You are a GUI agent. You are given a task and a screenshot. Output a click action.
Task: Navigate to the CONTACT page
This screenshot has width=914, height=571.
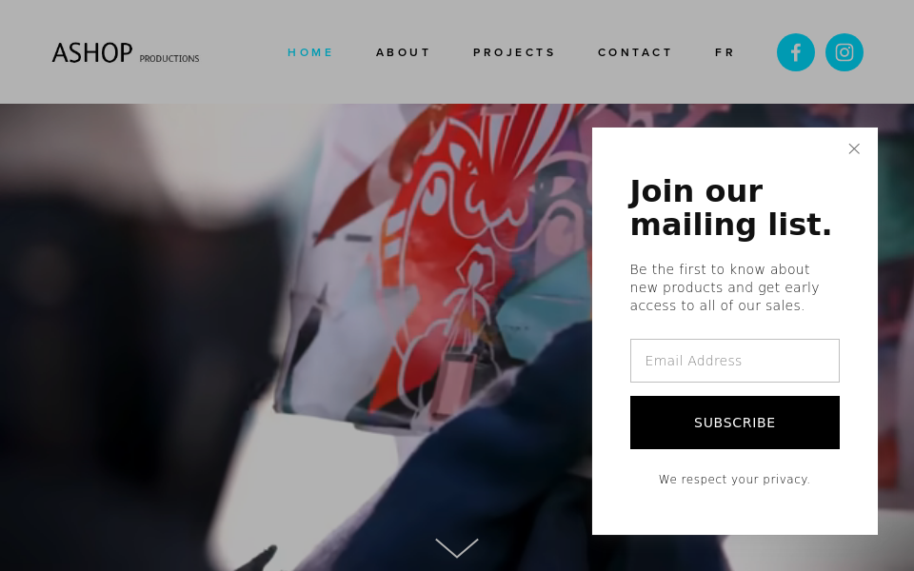click(x=635, y=52)
